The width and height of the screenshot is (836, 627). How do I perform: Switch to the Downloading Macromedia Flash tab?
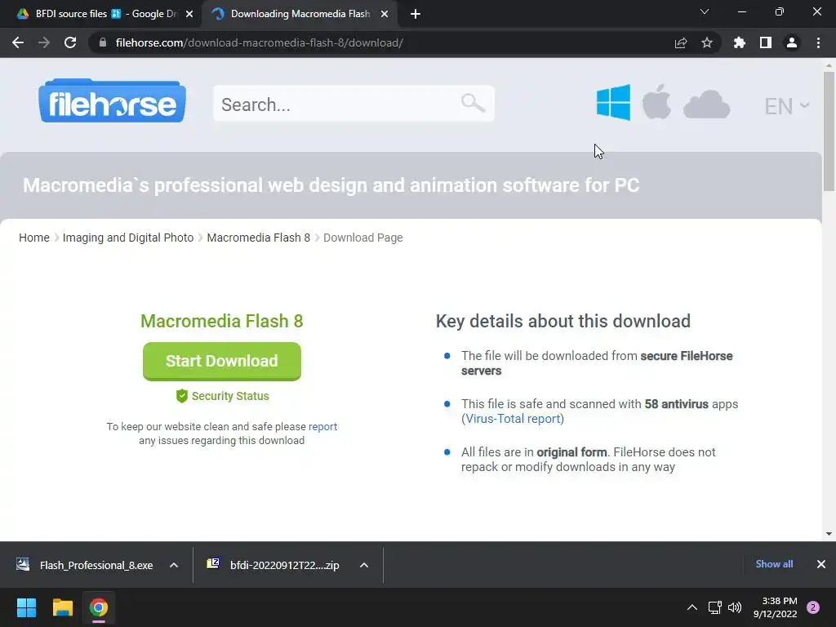pyautogui.click(x=300, y=14)
